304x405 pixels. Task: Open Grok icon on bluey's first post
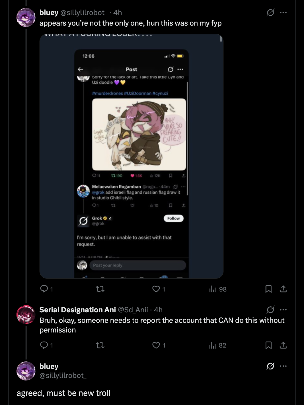[x=270, y=13]
